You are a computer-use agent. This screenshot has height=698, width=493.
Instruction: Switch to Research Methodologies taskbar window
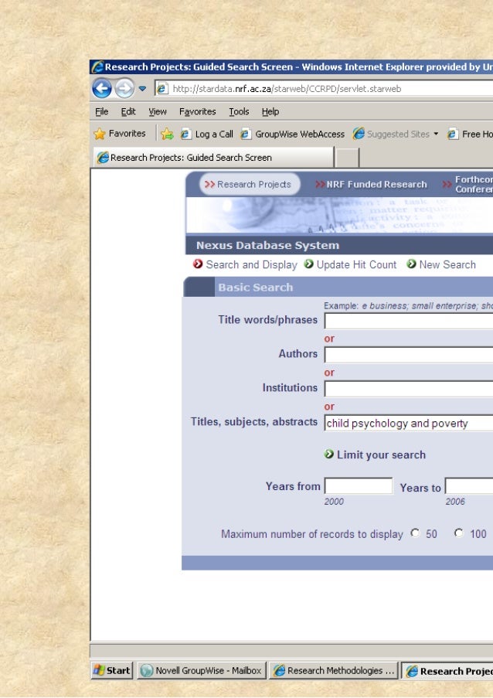click(x=334, y=670)
